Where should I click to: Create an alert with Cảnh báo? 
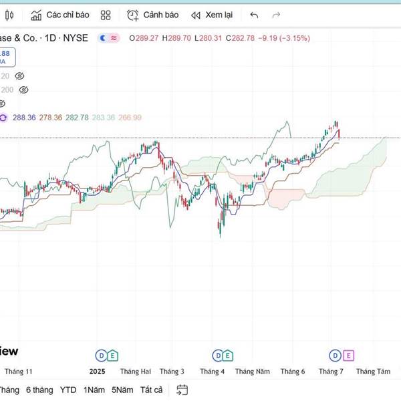tap(152, 15)
